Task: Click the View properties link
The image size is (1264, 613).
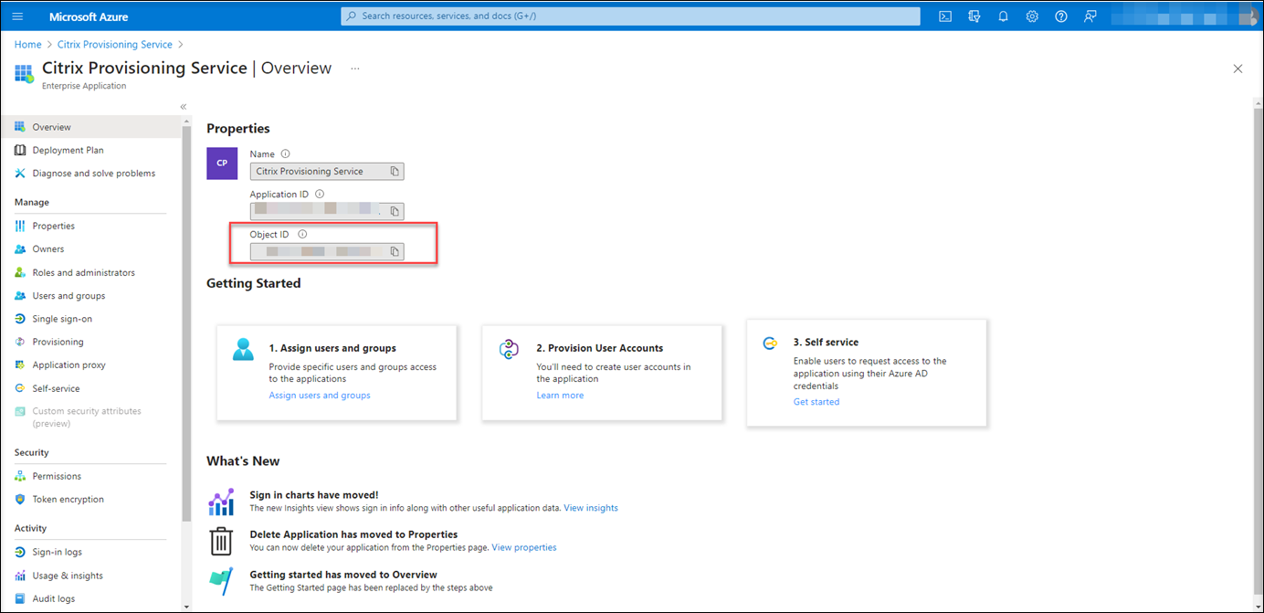Action: (x=524, y=547)
